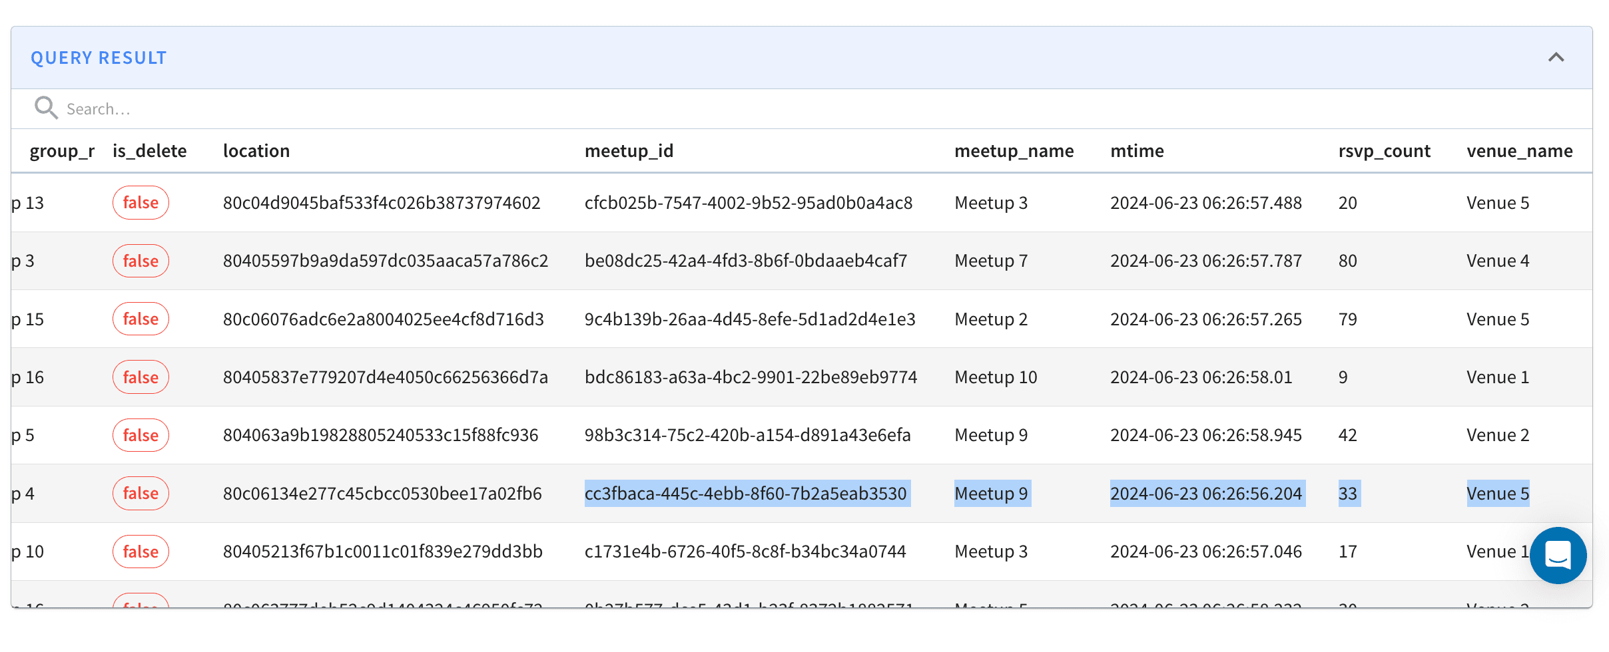The width and height of the screenshot is (1609, 652).
Task: Click the Venue 4 cell
Action: pos(1498,261)
